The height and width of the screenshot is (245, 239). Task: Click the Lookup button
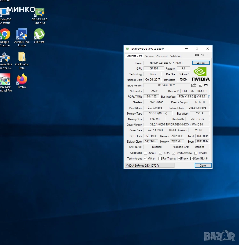[x=201, y=63]
